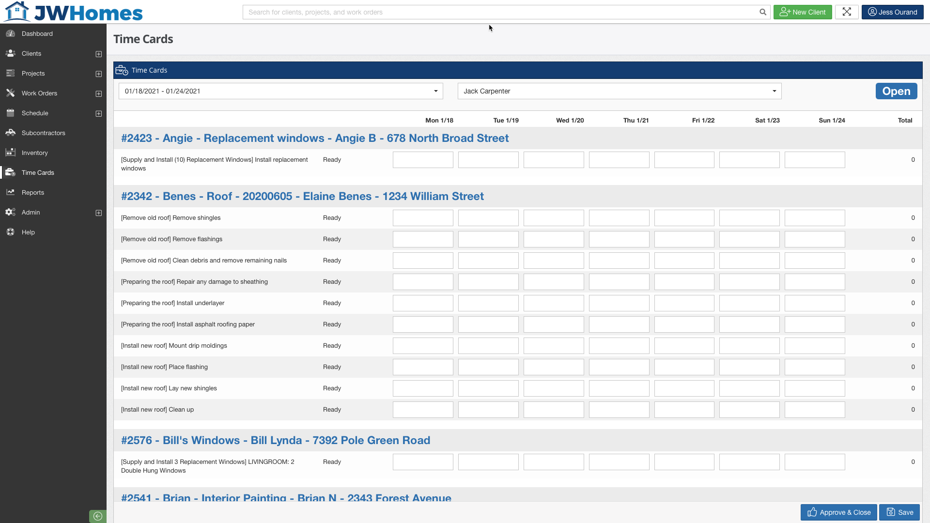Click the search magnifier icon
Viewport: 930px width, 523px height.
(763, 12)
